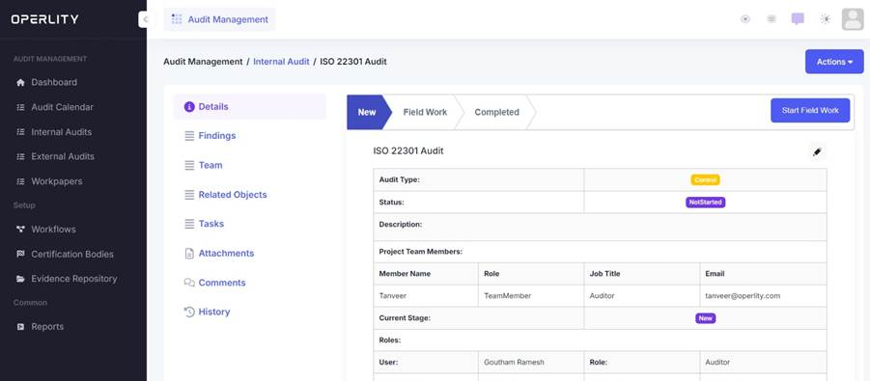
Task: Click the NotStarted status badge
Action: [705, 203]
